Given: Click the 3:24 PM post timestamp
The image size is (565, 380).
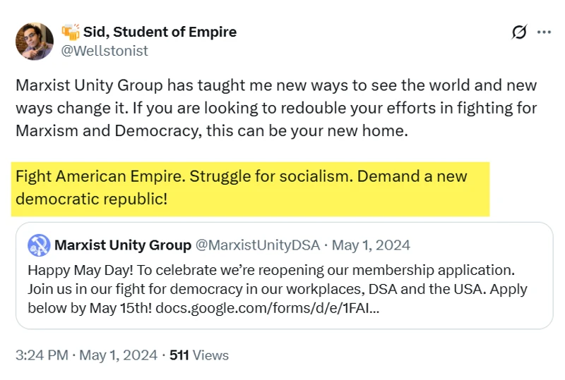Looking at the screenshot, I should [x=41, y=355].
